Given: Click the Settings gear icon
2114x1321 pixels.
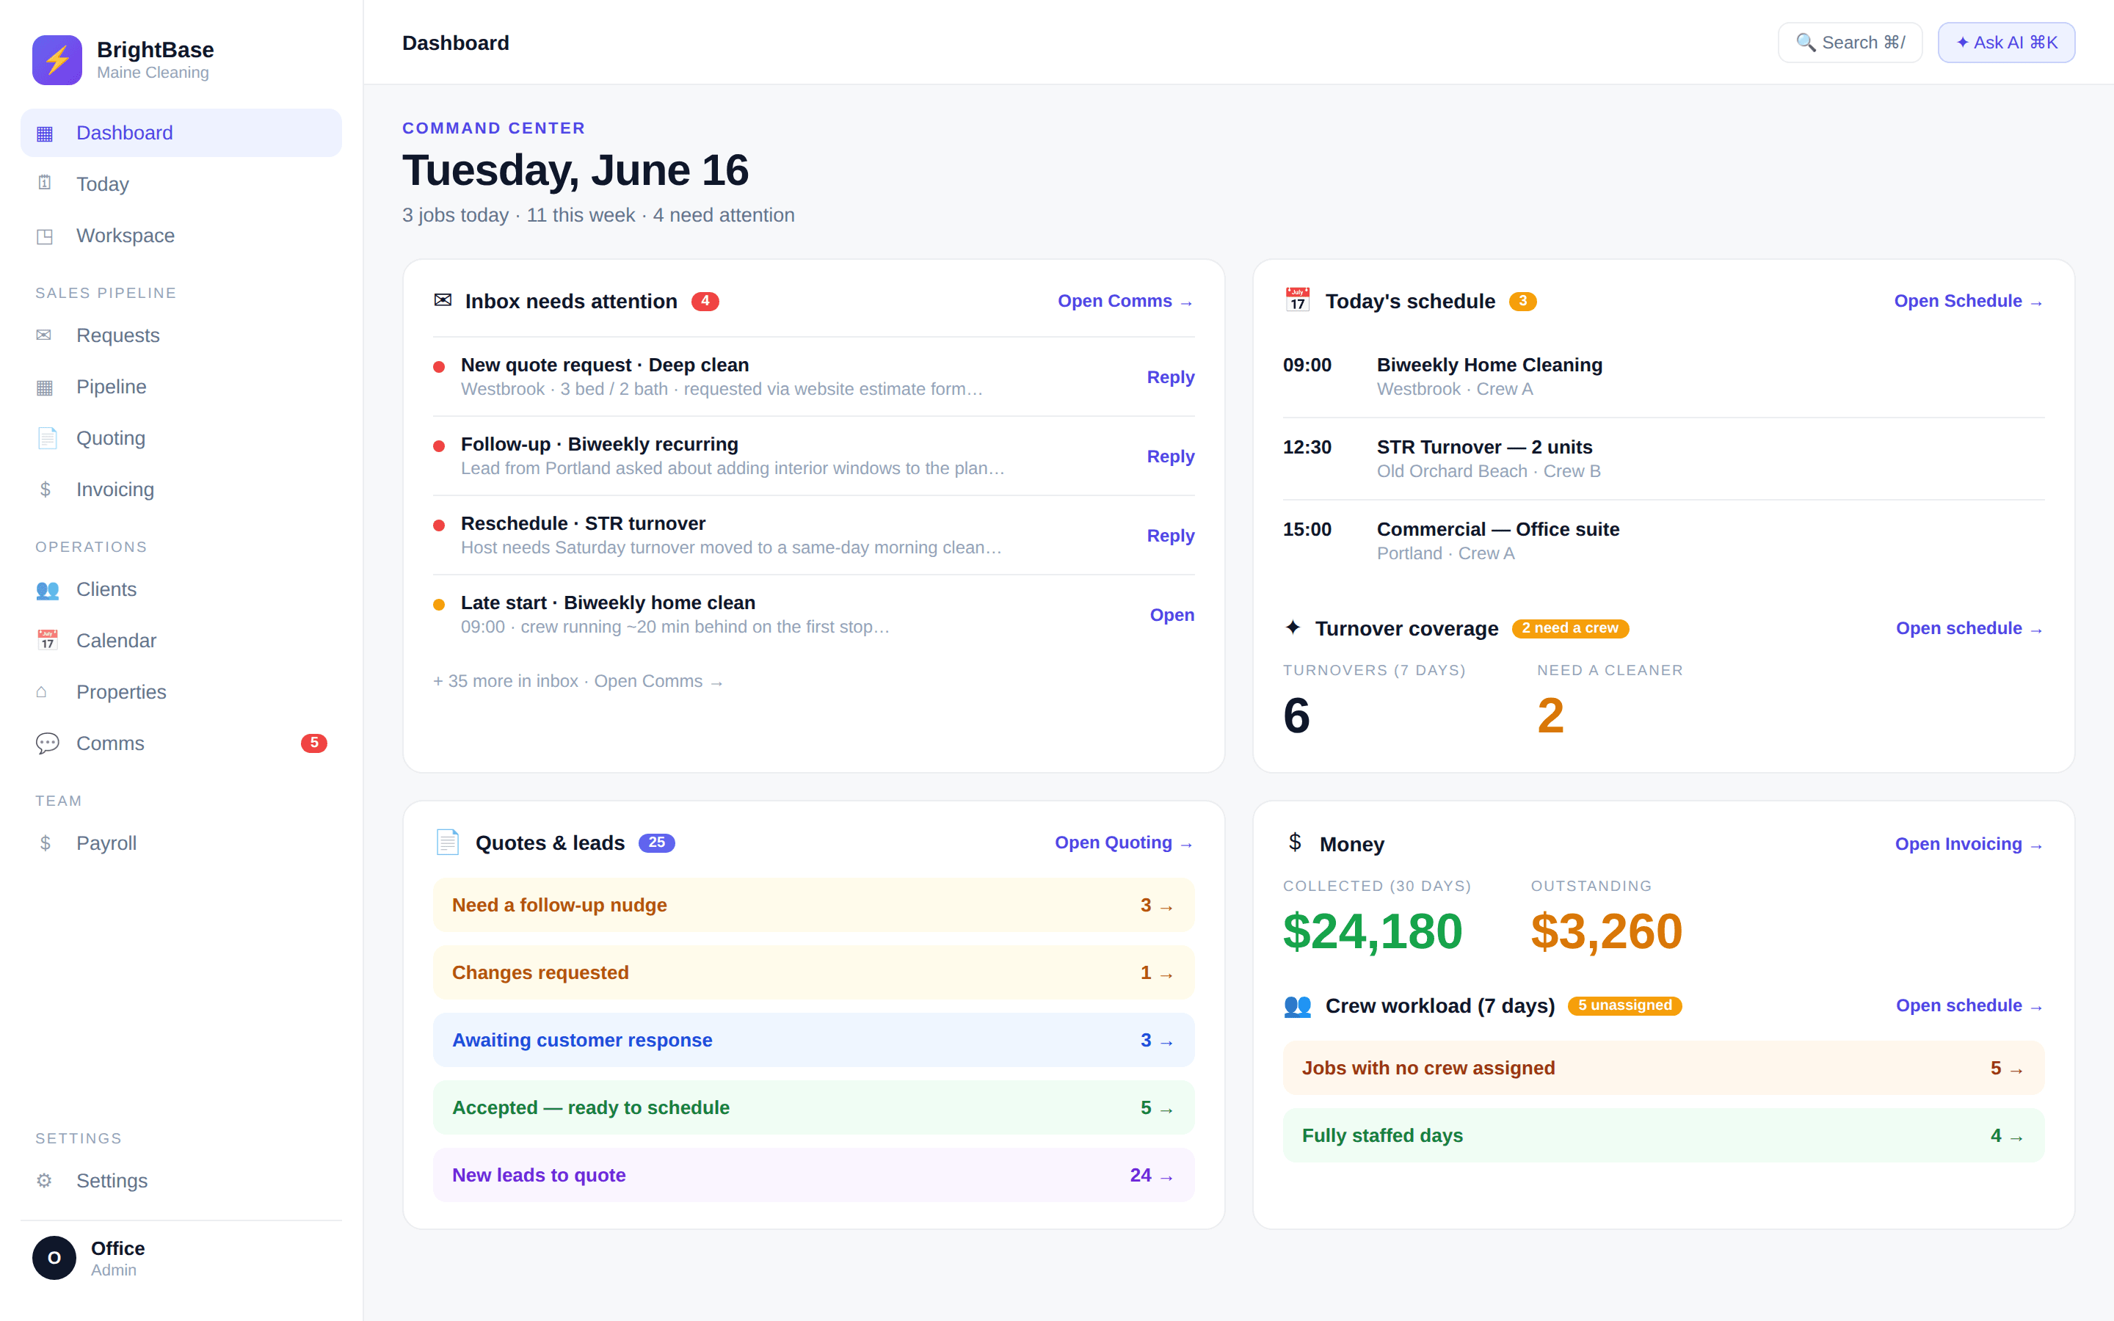Looking at the screenshot, I should coord(44,1180).
